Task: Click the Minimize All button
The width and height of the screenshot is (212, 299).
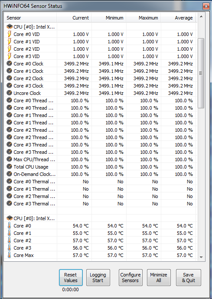Action: [159, 277]
